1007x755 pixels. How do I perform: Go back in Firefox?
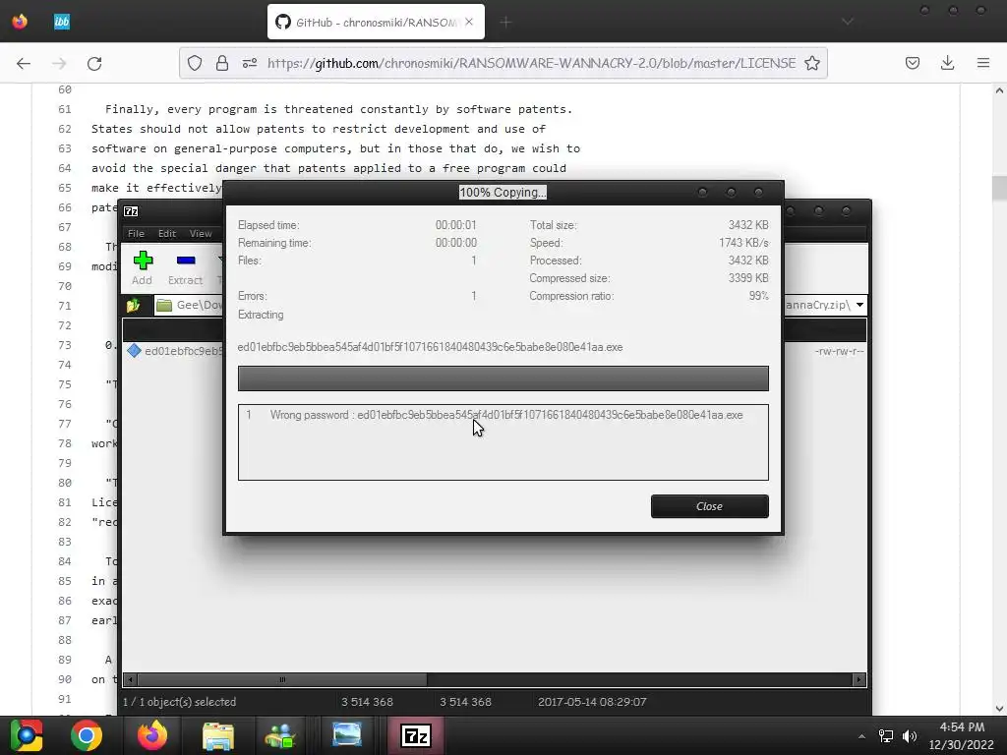24,63
